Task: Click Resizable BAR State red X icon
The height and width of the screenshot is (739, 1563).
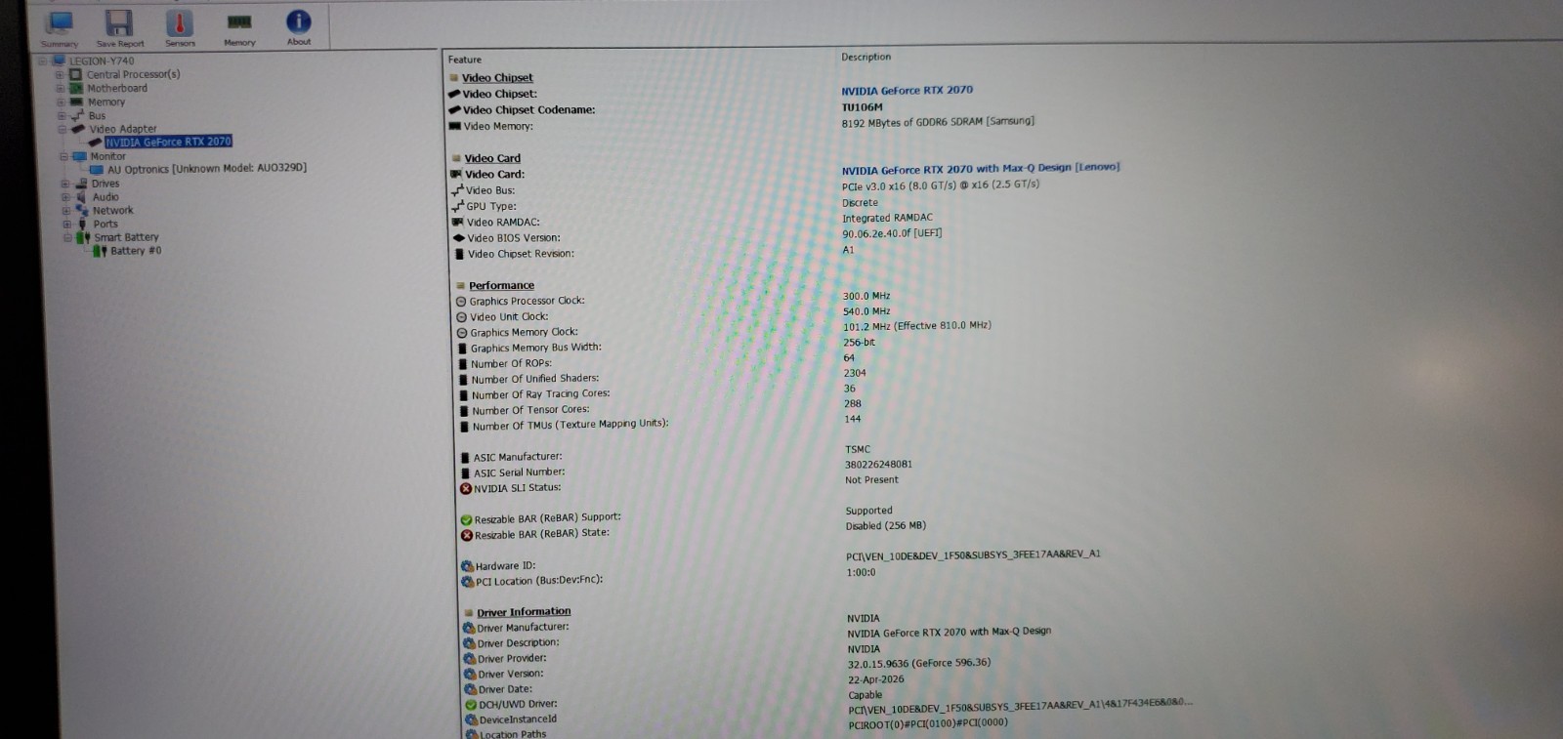Action: pos(466,535)
